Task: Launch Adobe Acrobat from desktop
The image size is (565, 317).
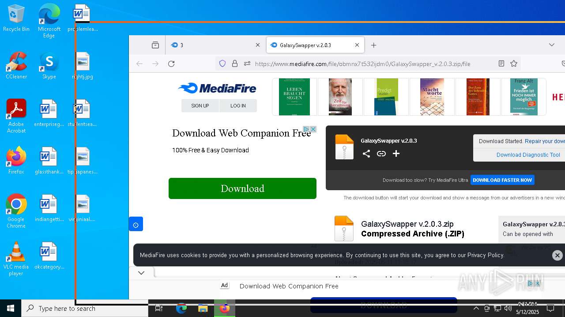Action: [16, 116]
